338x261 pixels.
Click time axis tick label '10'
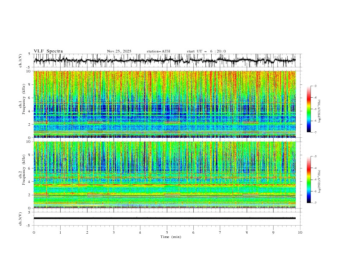pos(300,232)
